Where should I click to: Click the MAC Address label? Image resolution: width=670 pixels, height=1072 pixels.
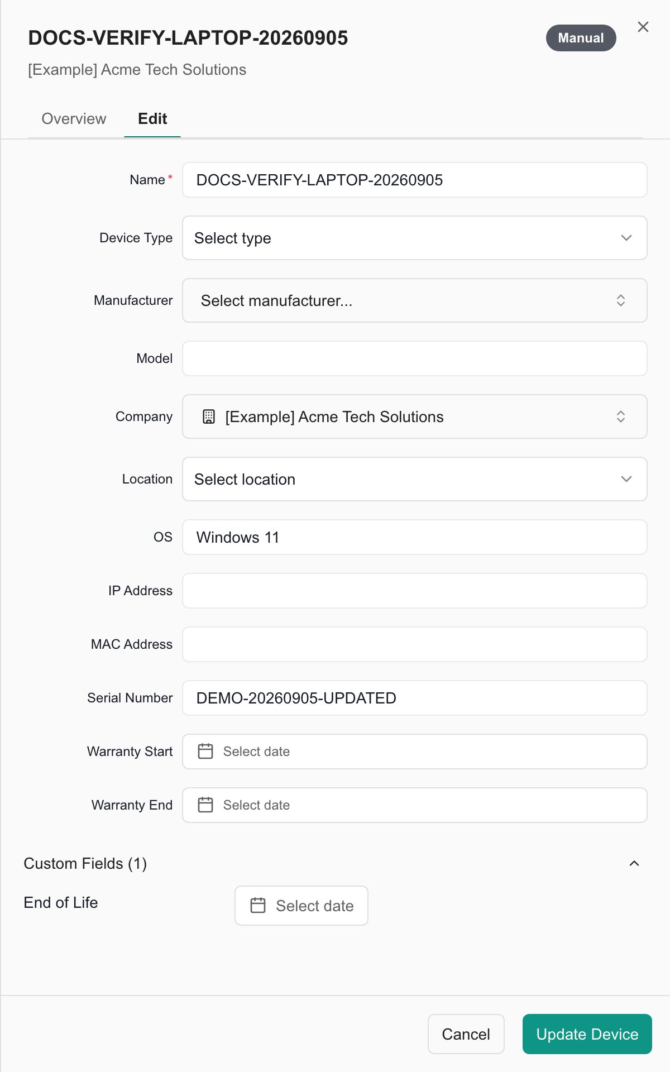click(x=132, y=644)
